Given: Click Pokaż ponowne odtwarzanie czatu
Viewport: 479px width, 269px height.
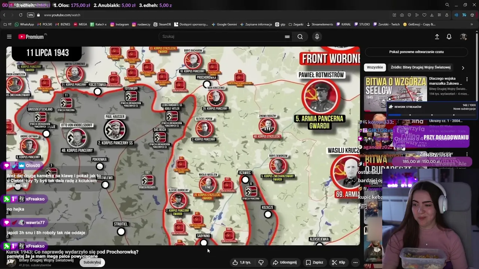Looking at the screenshot, I should pyautogui.click(x=417, y=52).
